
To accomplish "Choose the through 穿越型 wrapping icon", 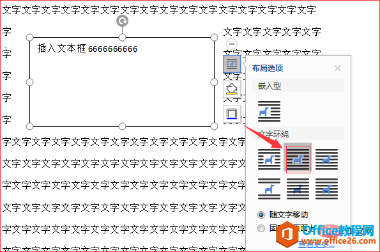I will [x=326, y=159].
